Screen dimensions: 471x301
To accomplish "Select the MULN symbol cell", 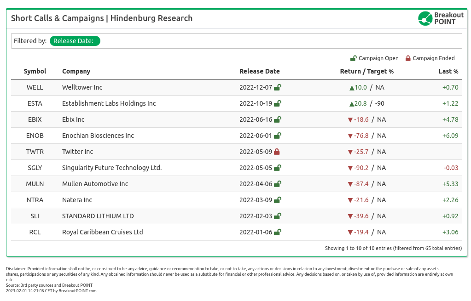I will tap(35, 184).
